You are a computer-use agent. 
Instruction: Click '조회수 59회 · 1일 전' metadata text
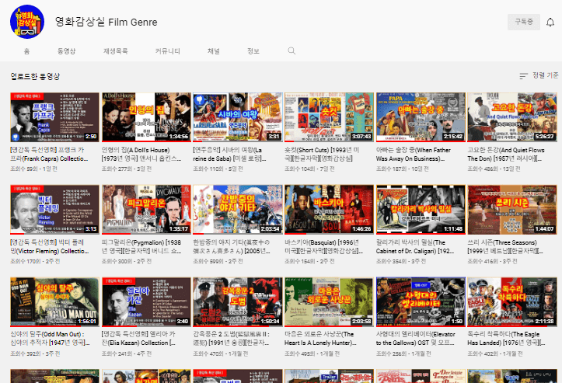(x=33, y=169)
